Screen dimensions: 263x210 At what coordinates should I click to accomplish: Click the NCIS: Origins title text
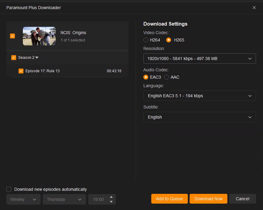pos(73,33)
